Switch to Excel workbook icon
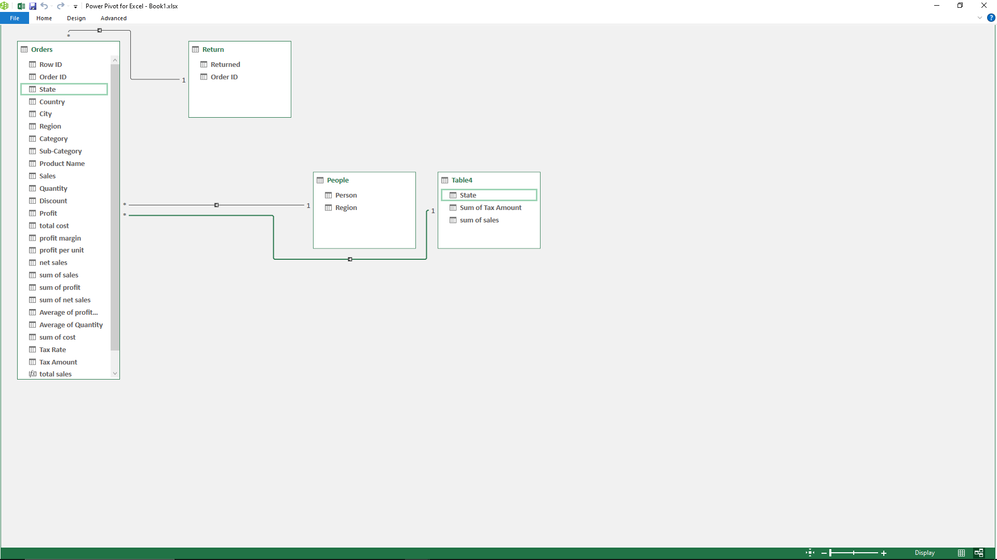This screenshot has height=560, width=997. click(21, 6)
